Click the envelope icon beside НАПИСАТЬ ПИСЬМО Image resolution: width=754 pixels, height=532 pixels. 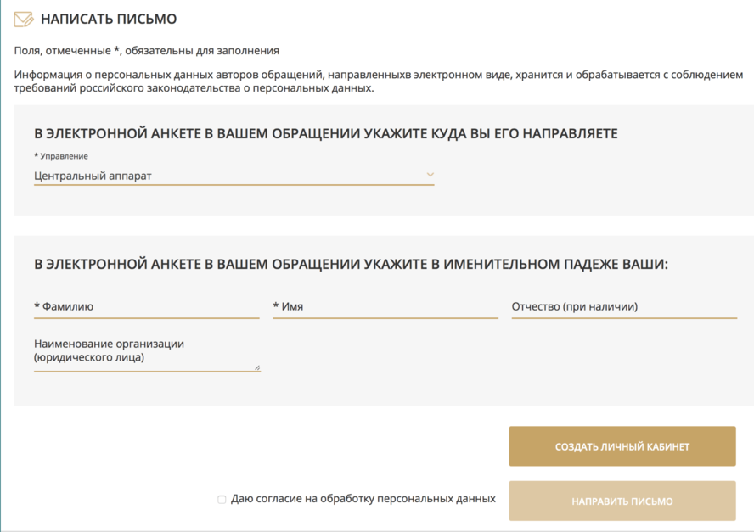[24, 20]
